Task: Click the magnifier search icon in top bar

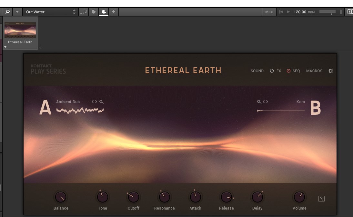Action: [x=7, y=12]
